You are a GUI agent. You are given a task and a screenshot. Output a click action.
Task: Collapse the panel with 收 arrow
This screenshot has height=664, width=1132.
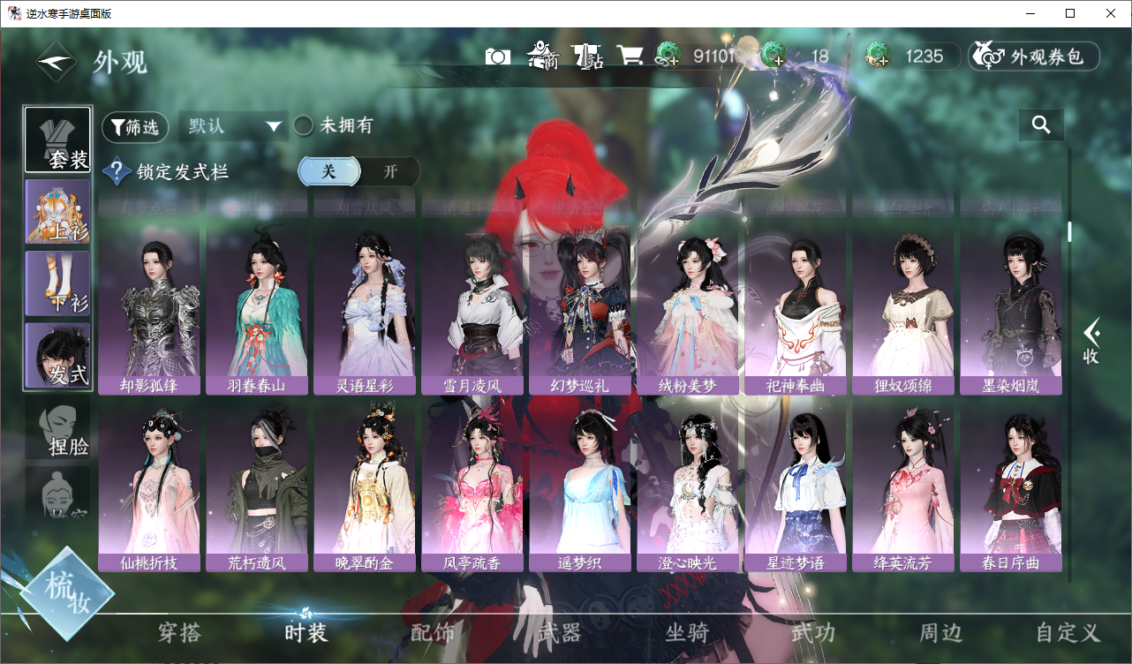click(x=1091, y=342)
